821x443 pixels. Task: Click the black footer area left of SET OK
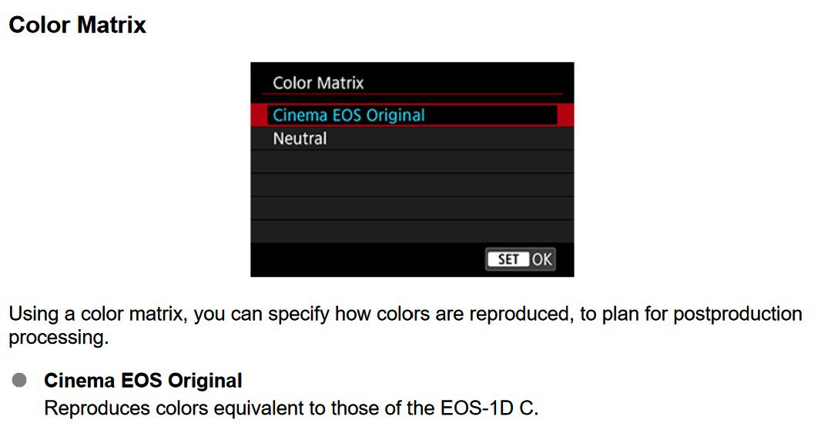[x=367, y=259]
